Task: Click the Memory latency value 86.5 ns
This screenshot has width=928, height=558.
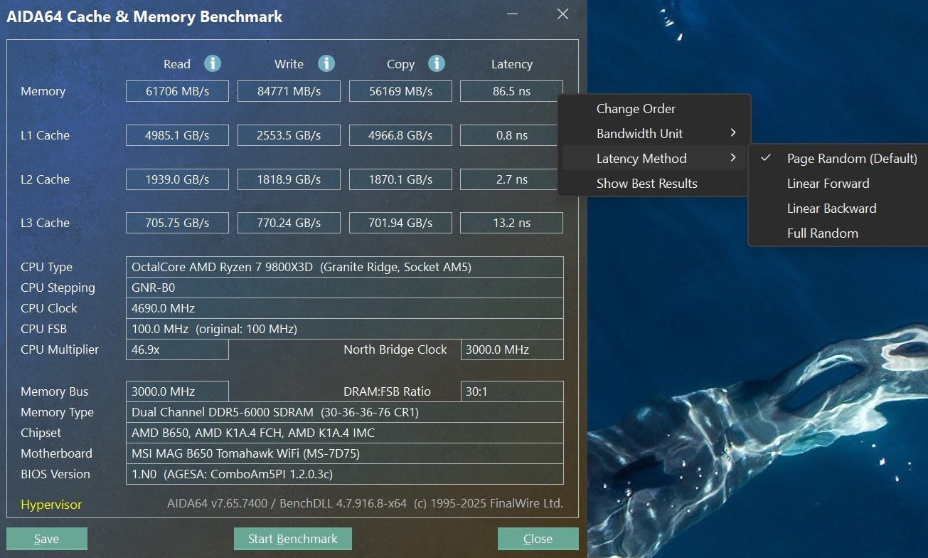Action: (x=512, y=91)
